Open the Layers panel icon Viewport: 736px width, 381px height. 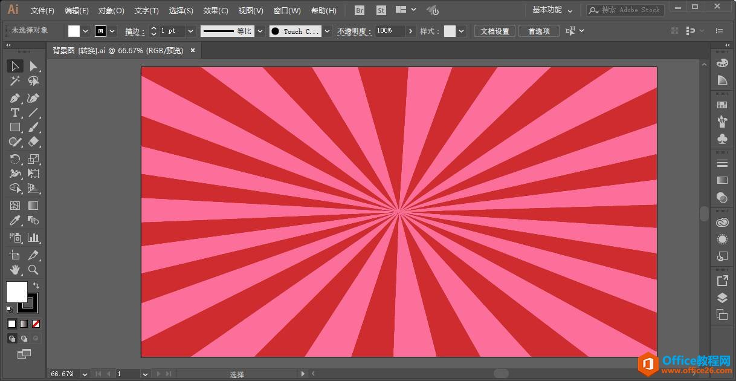point(722,298)
